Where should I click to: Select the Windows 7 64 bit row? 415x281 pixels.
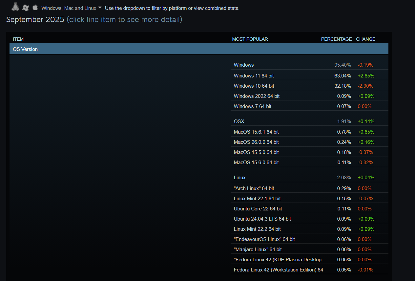point(309,106)
